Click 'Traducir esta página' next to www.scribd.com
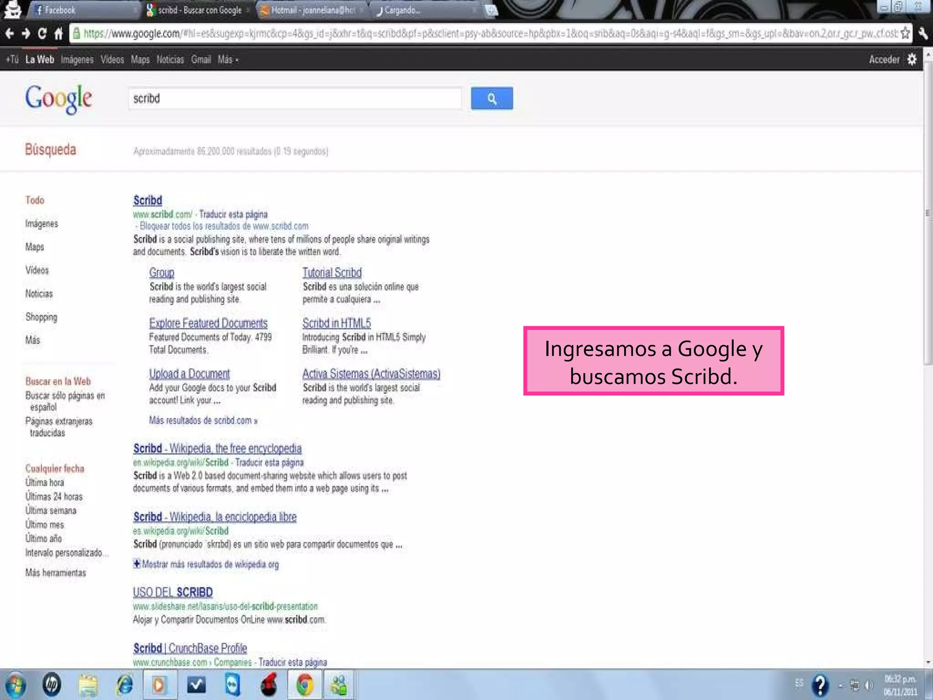 pos(233,214)
